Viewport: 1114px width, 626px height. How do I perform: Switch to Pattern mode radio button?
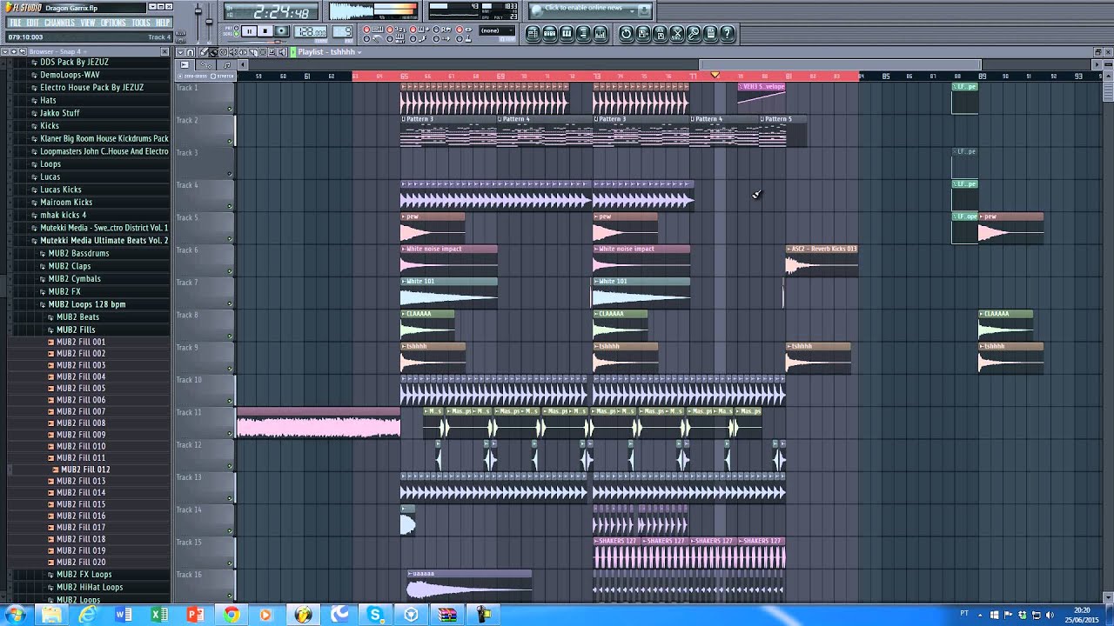tap(237, 27)
